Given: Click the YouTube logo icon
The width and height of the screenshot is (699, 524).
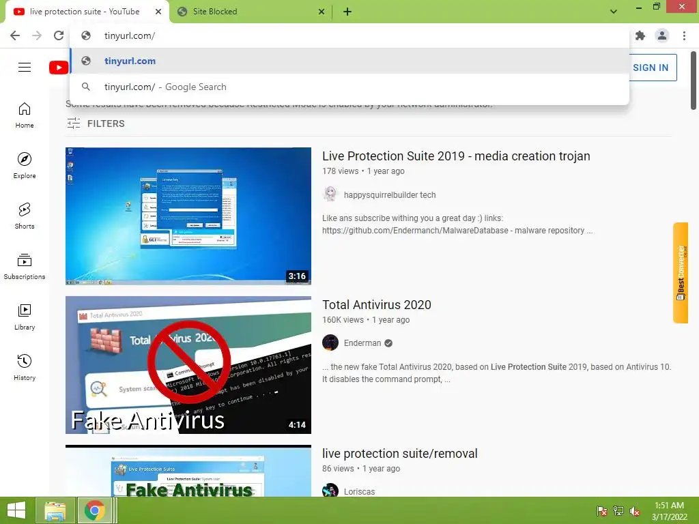Looking at the screenshot, I should click(x=59, y=68).
